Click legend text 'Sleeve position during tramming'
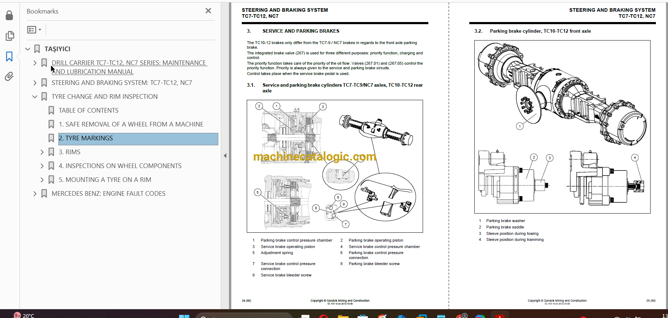 [x=515, y=239]
